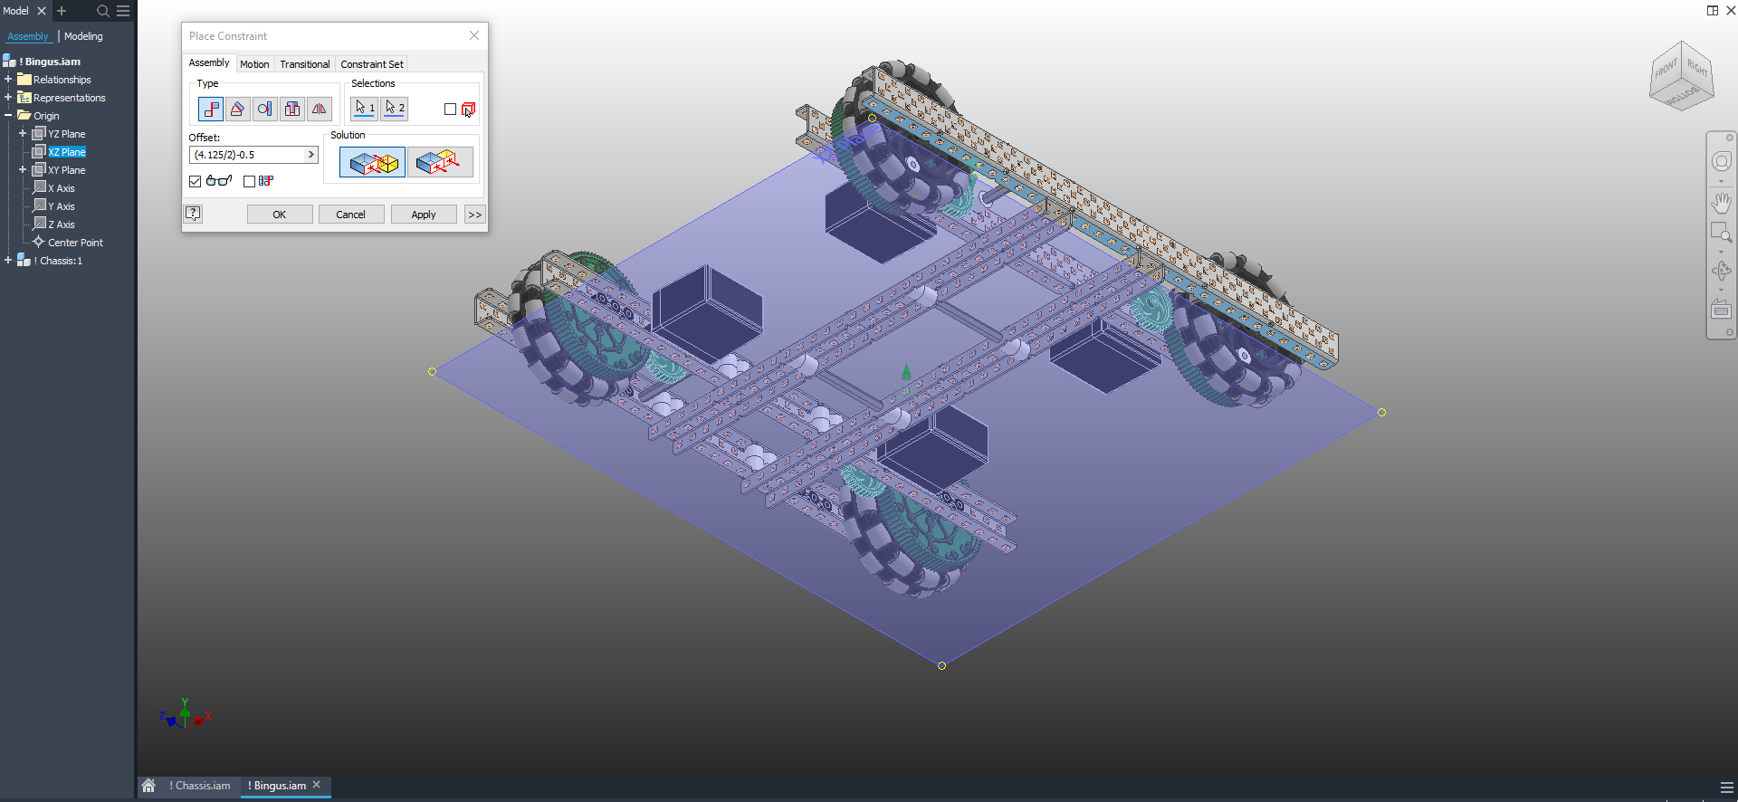Activate the Zoom Window tool
1738x802 pixels.
[1721, 233]
